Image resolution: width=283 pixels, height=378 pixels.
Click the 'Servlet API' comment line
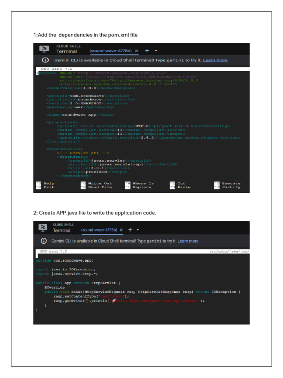[x=83, y=153]
